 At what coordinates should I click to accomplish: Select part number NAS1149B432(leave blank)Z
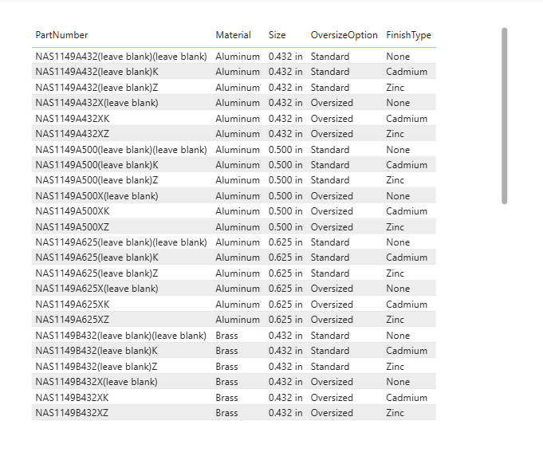[x=96, y=367]
